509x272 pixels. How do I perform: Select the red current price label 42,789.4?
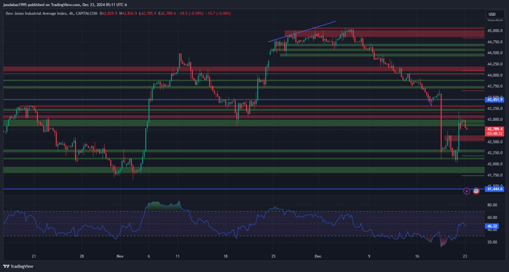click(495, 129)
